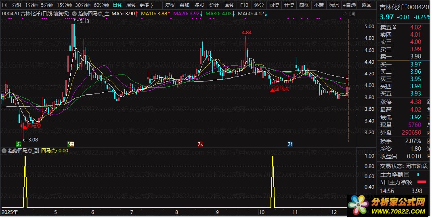432x218 pixels.
Task: Select the 15分钟 period tab
Action: pos(64,5)
